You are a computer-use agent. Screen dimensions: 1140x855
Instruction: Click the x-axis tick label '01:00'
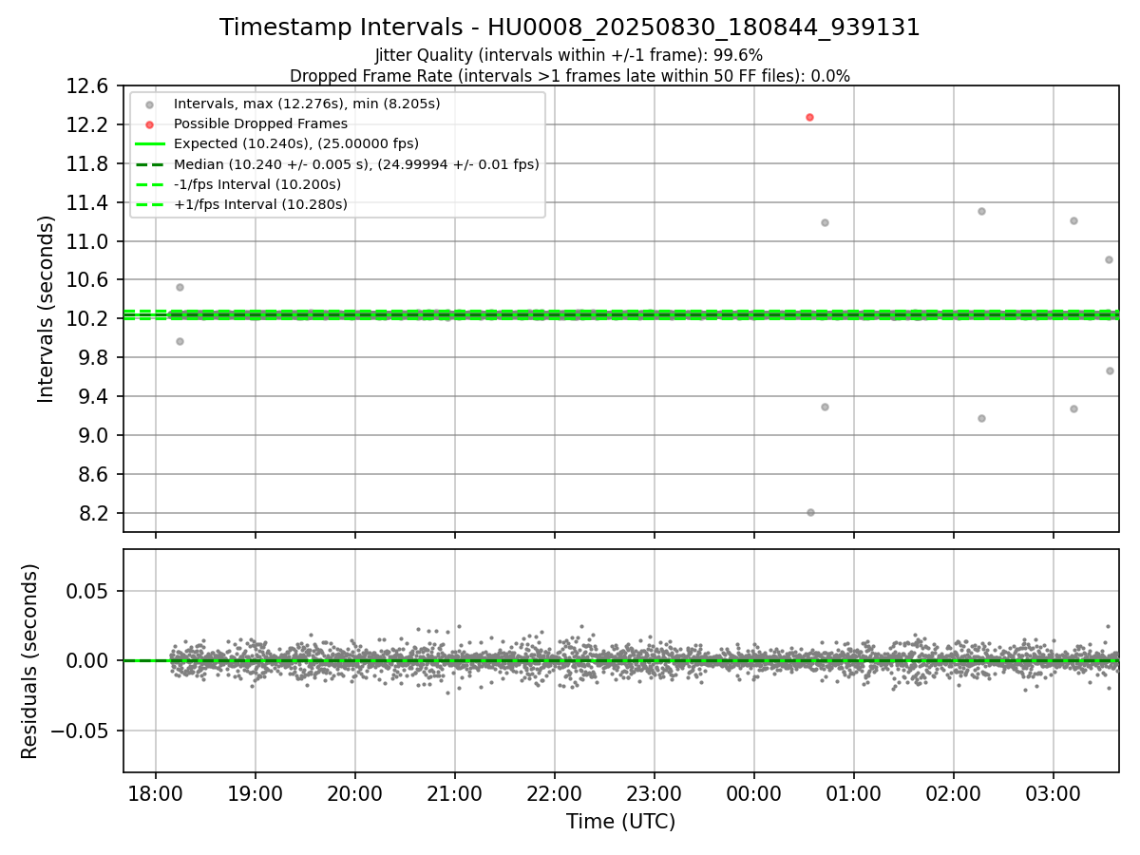854,792
